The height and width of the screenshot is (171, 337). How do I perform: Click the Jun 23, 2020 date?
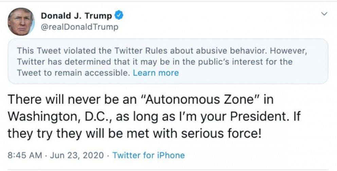tap(76, 155)
